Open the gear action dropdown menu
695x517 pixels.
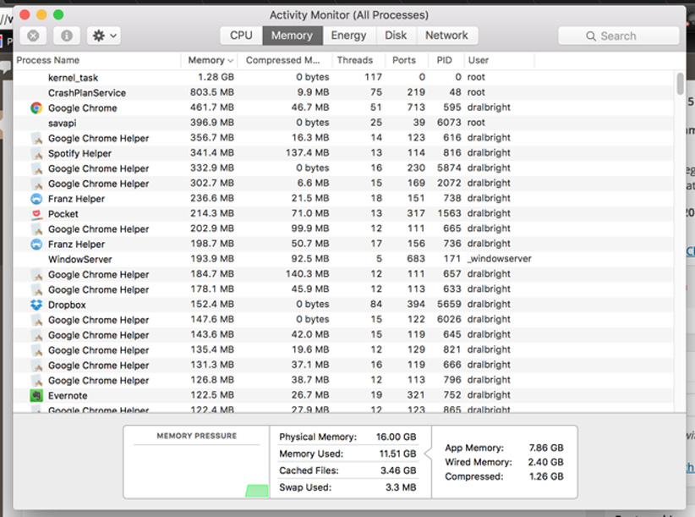coord(105,36)
